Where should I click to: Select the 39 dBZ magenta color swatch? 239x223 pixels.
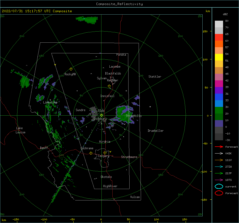tap(219, 84)
